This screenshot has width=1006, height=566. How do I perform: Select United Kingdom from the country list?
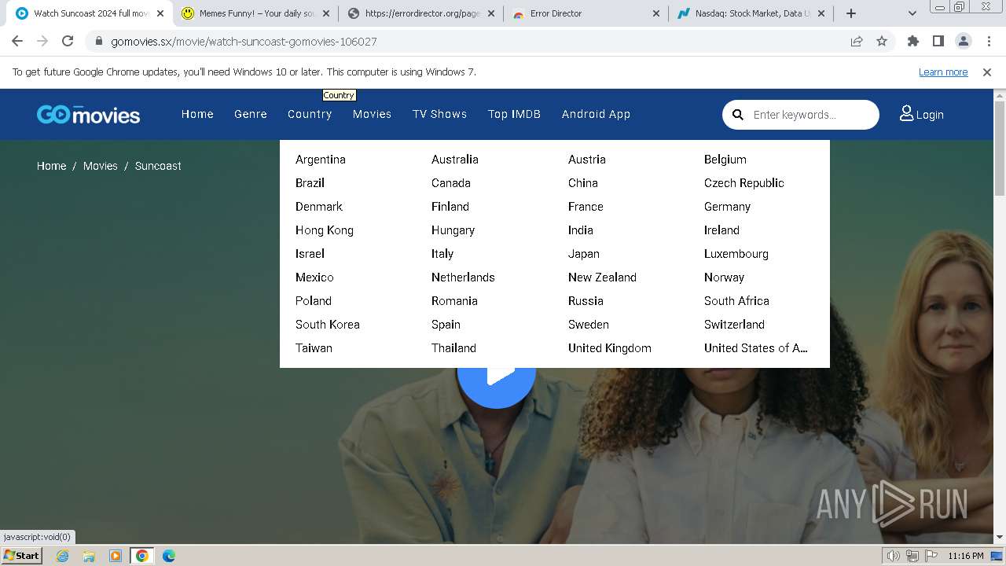[x=610, y=348]
